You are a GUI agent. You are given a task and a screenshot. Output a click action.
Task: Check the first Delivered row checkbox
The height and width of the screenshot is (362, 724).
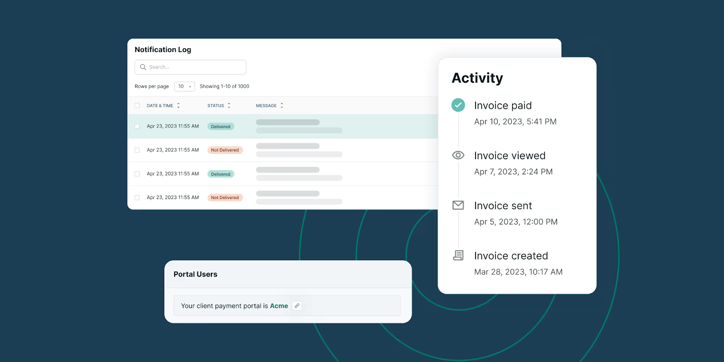(137, 127)
